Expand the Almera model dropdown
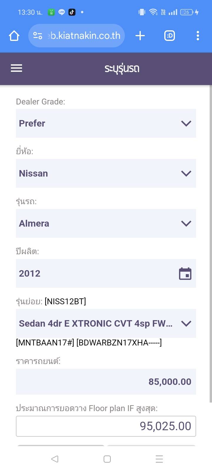Image resolution: width=212 pixels, height=472 pixels. pos(106,223)
